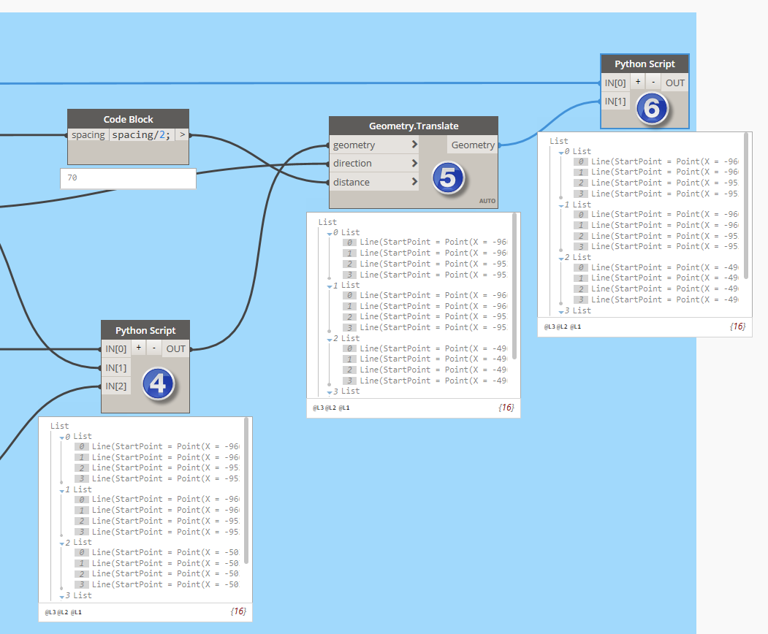This screenshot has width=768, height=634.
Task: Collapse 0 List in Geometry.Translate preview
Action: (x=329, y=234)
